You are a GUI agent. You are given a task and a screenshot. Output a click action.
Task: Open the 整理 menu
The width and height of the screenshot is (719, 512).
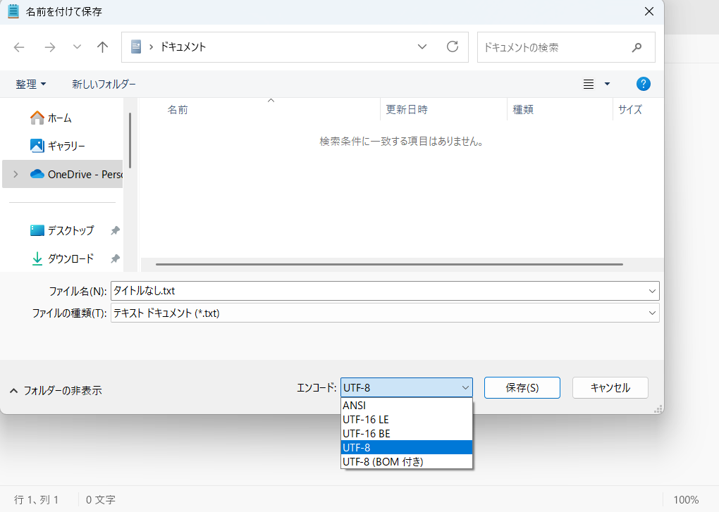pos(31,84)
